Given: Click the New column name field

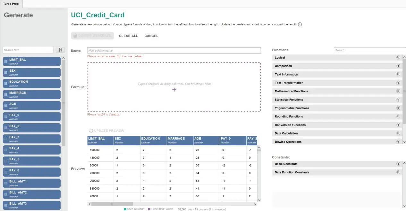Looking at the screenshot, I should 174,51.
